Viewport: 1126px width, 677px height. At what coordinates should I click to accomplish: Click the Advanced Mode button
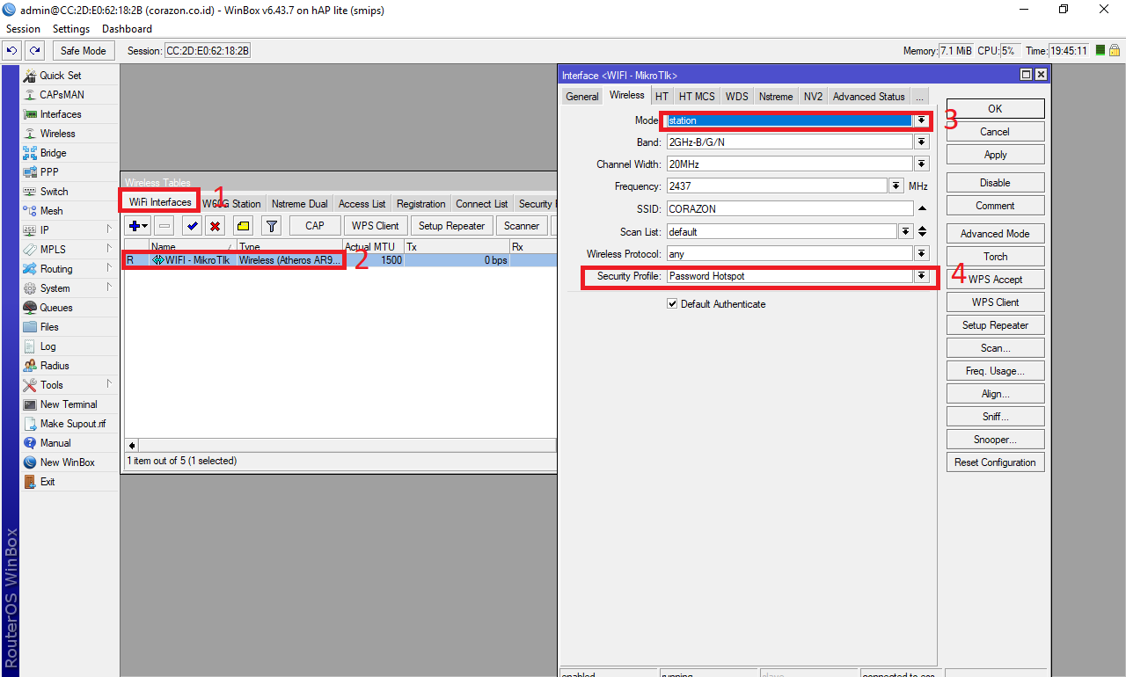tap(995, 234)
